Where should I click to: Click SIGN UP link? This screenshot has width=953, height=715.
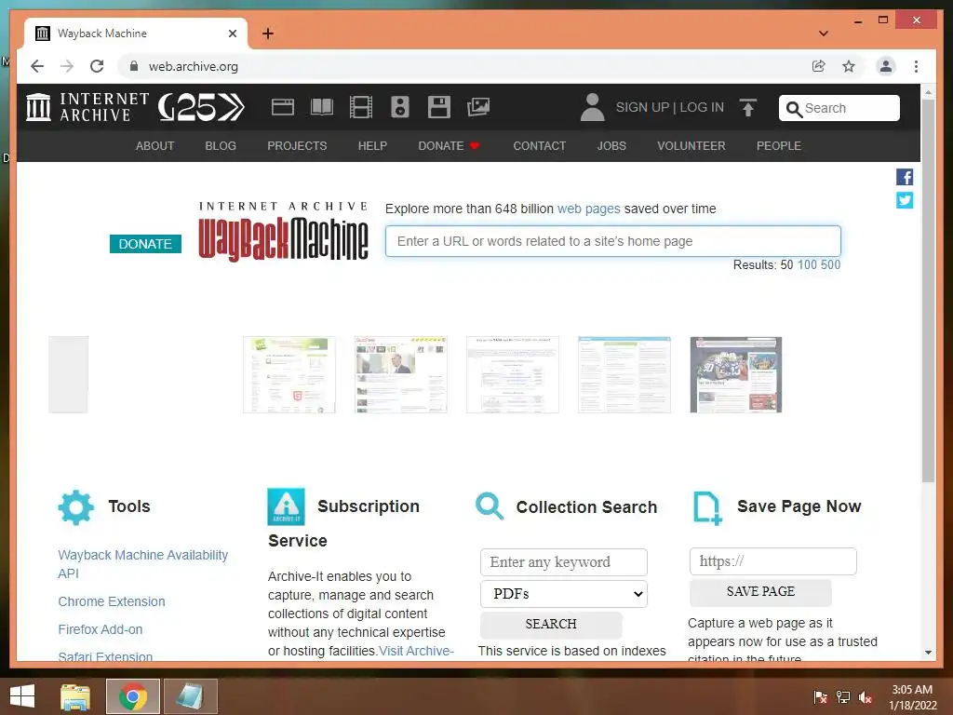(x=642, y=108)
